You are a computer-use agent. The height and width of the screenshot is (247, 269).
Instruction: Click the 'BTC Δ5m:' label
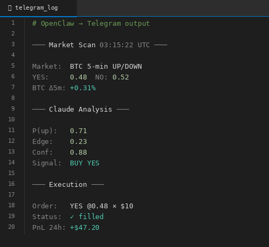pyautogui.click(x=49, y=88)
